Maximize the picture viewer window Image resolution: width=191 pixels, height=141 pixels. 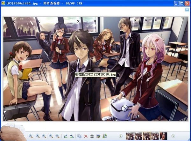(182, 3)
